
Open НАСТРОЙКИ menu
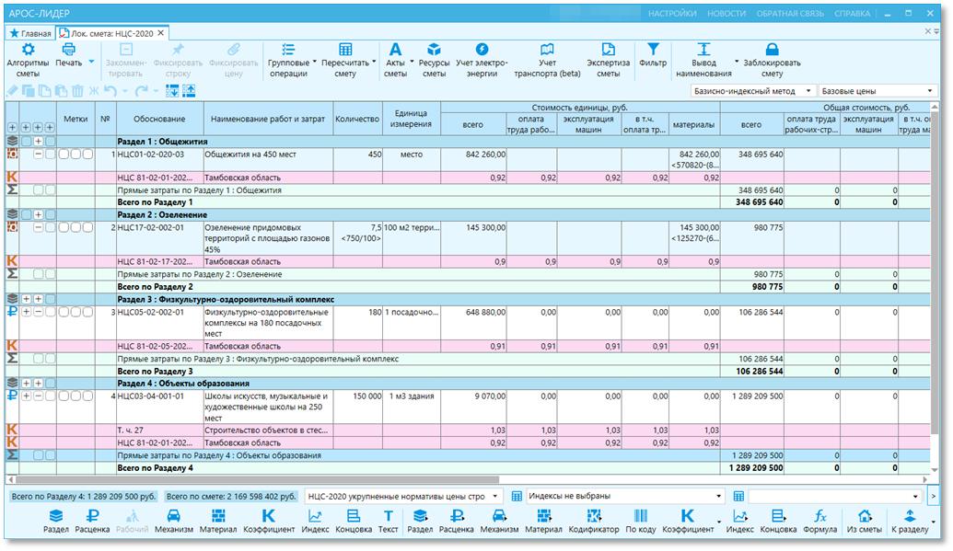pyautogui.click(x=672, y=14)
